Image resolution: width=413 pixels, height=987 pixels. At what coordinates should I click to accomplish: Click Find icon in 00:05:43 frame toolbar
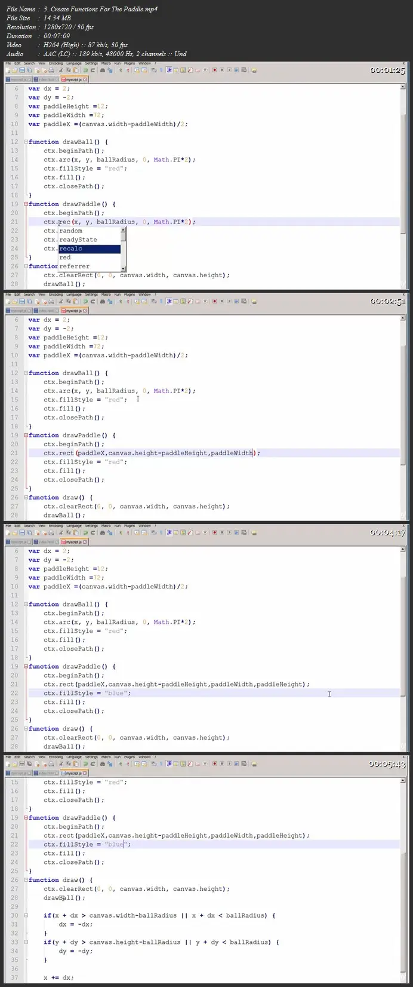coord(103,764)
